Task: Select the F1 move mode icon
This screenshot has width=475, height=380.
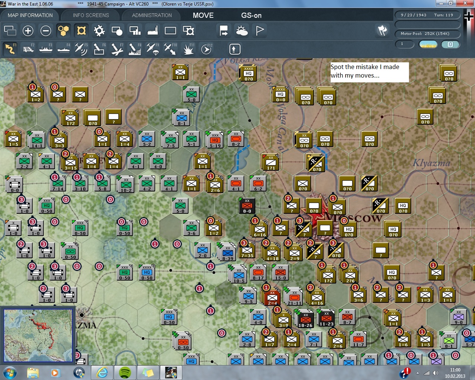Action: pyautogui.click(x=10, y=49)
